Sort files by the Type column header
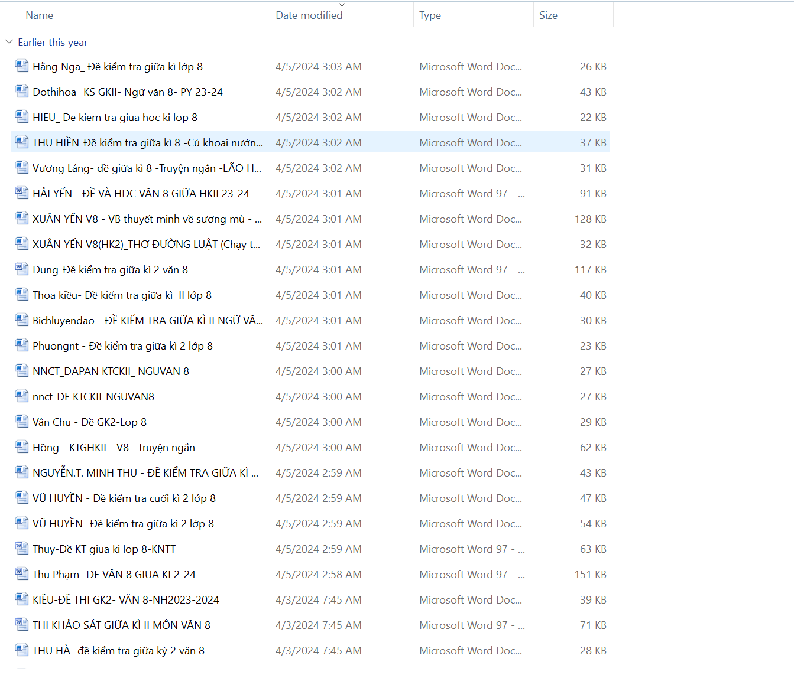This screenshot has height=678, width=794. (430, 15)
